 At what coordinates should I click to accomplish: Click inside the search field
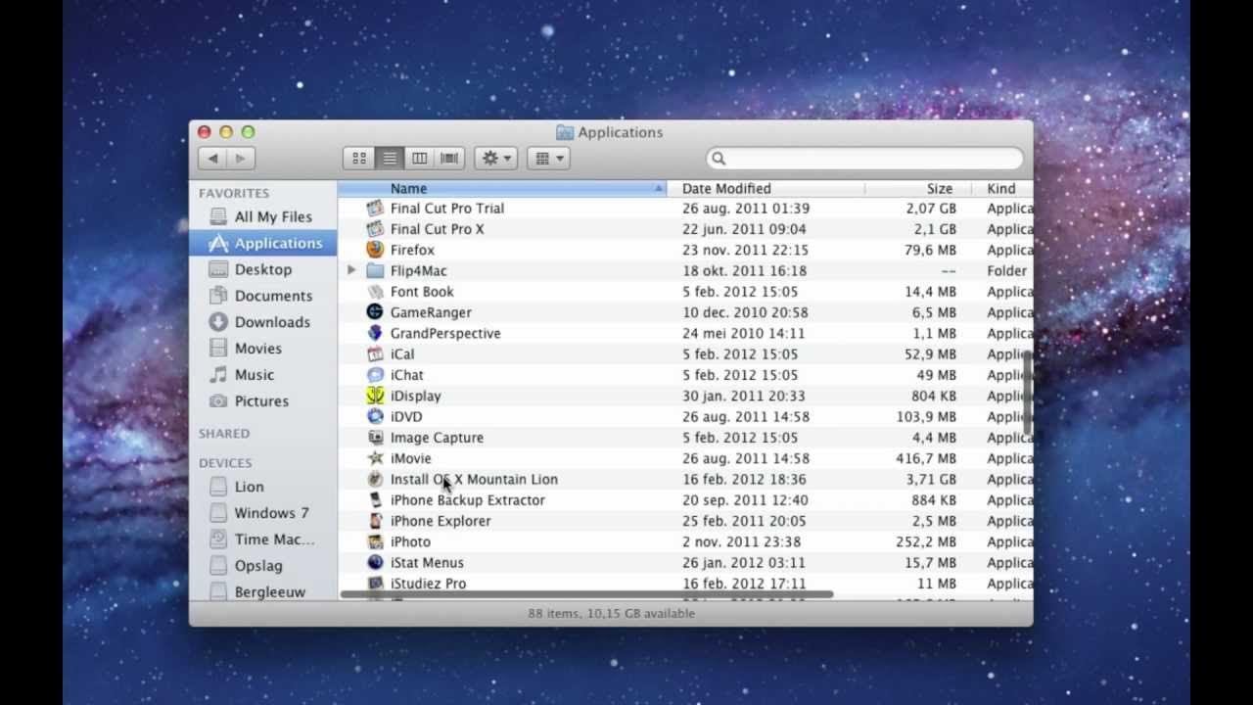coord(865,158)
